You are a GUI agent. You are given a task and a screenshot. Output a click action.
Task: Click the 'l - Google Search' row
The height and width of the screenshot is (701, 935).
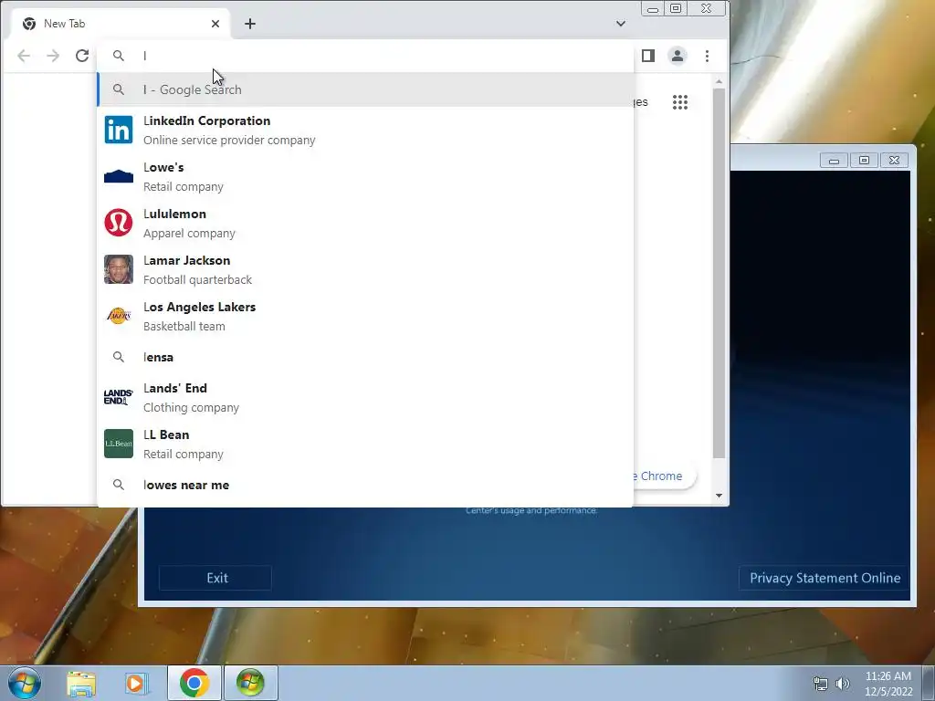(x=365, y=89)
